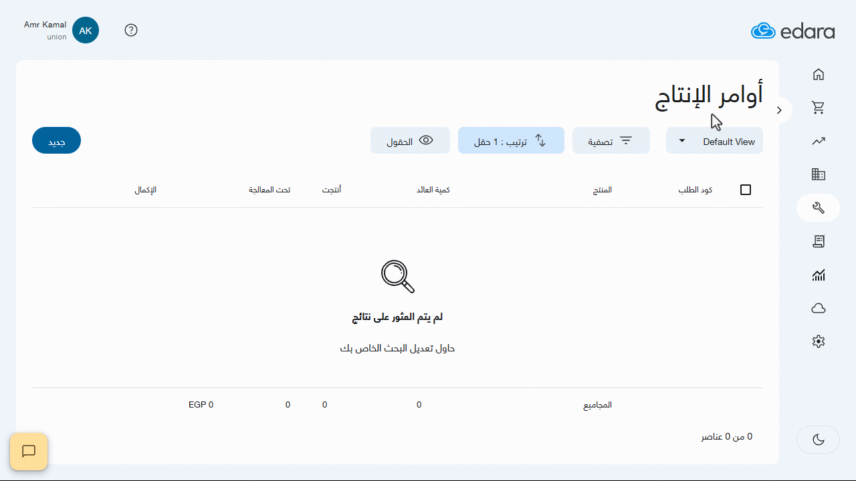The image size is (856, 481).
Task: Click the 0 من 0 عناصر count text
Action: pyautogui.click(x=726, y=437)
